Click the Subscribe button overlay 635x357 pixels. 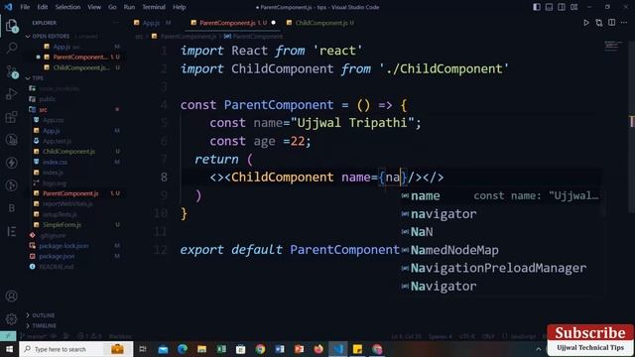(590, 333)
